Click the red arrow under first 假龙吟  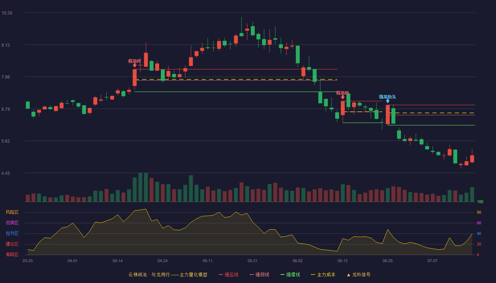tap(135, 65)
